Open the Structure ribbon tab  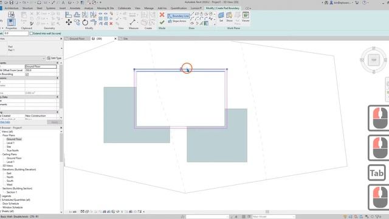(x=27, y=8)
